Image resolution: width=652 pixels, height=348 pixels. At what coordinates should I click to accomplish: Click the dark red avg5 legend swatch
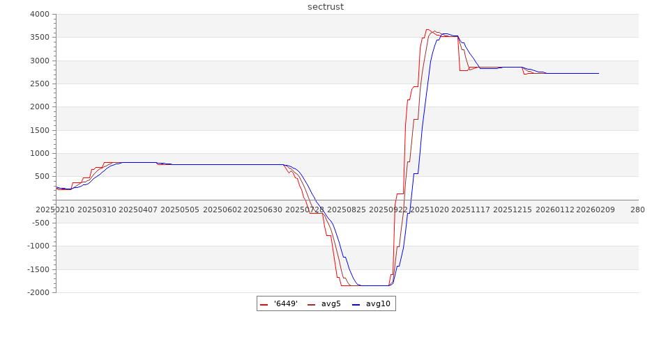[x=311, y=304]
